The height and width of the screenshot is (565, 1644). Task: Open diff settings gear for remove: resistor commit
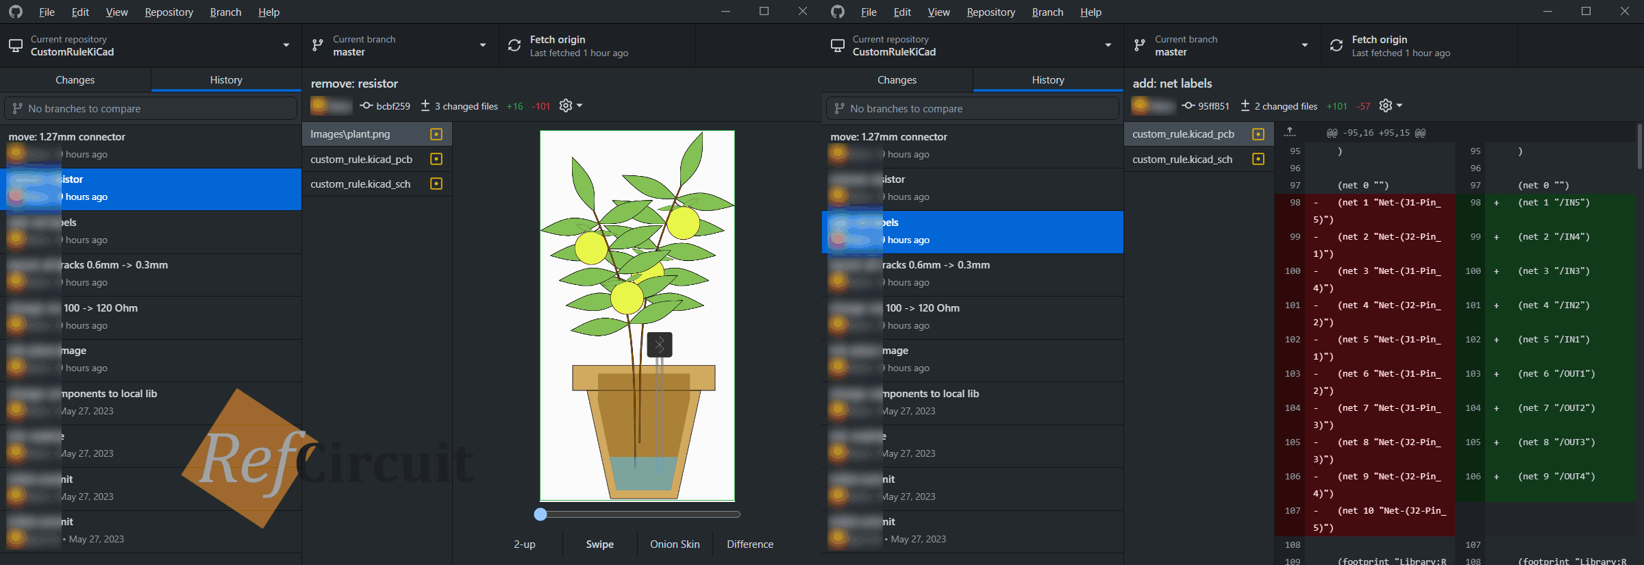570,105
